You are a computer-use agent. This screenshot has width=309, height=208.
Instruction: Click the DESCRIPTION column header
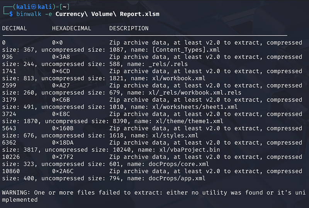[129, 28]
